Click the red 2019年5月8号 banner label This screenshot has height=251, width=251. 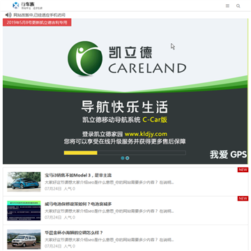click(37, 22)
